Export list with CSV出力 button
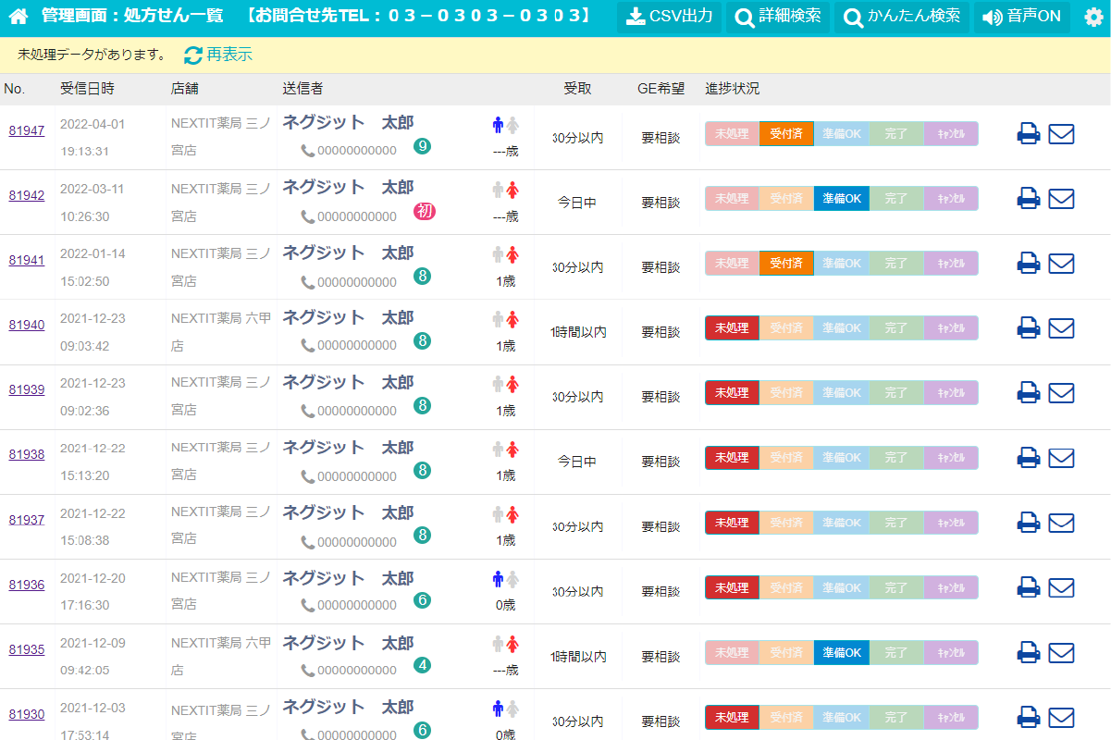The image size is (1111, 740). point(669,18)
